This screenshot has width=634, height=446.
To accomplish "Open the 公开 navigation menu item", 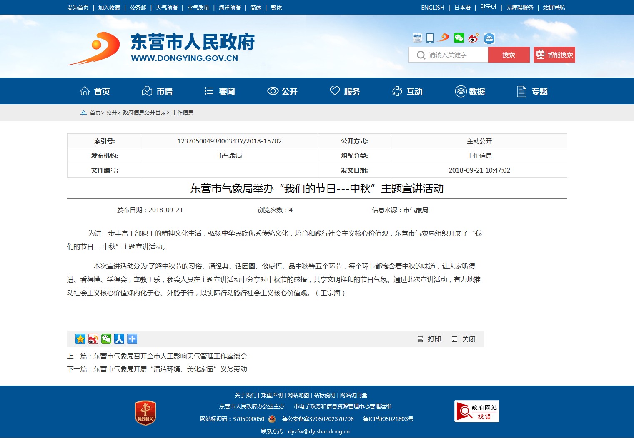I will coord(282,91).
